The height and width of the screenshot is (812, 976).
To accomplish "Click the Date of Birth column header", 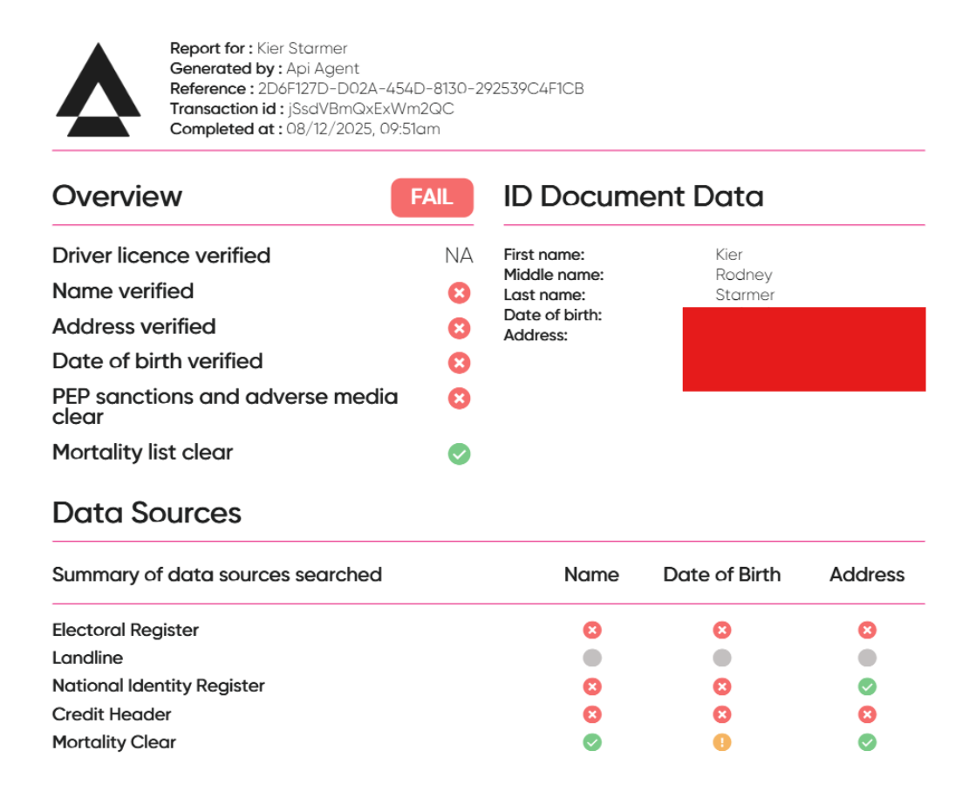I will (x=722, y=574).
